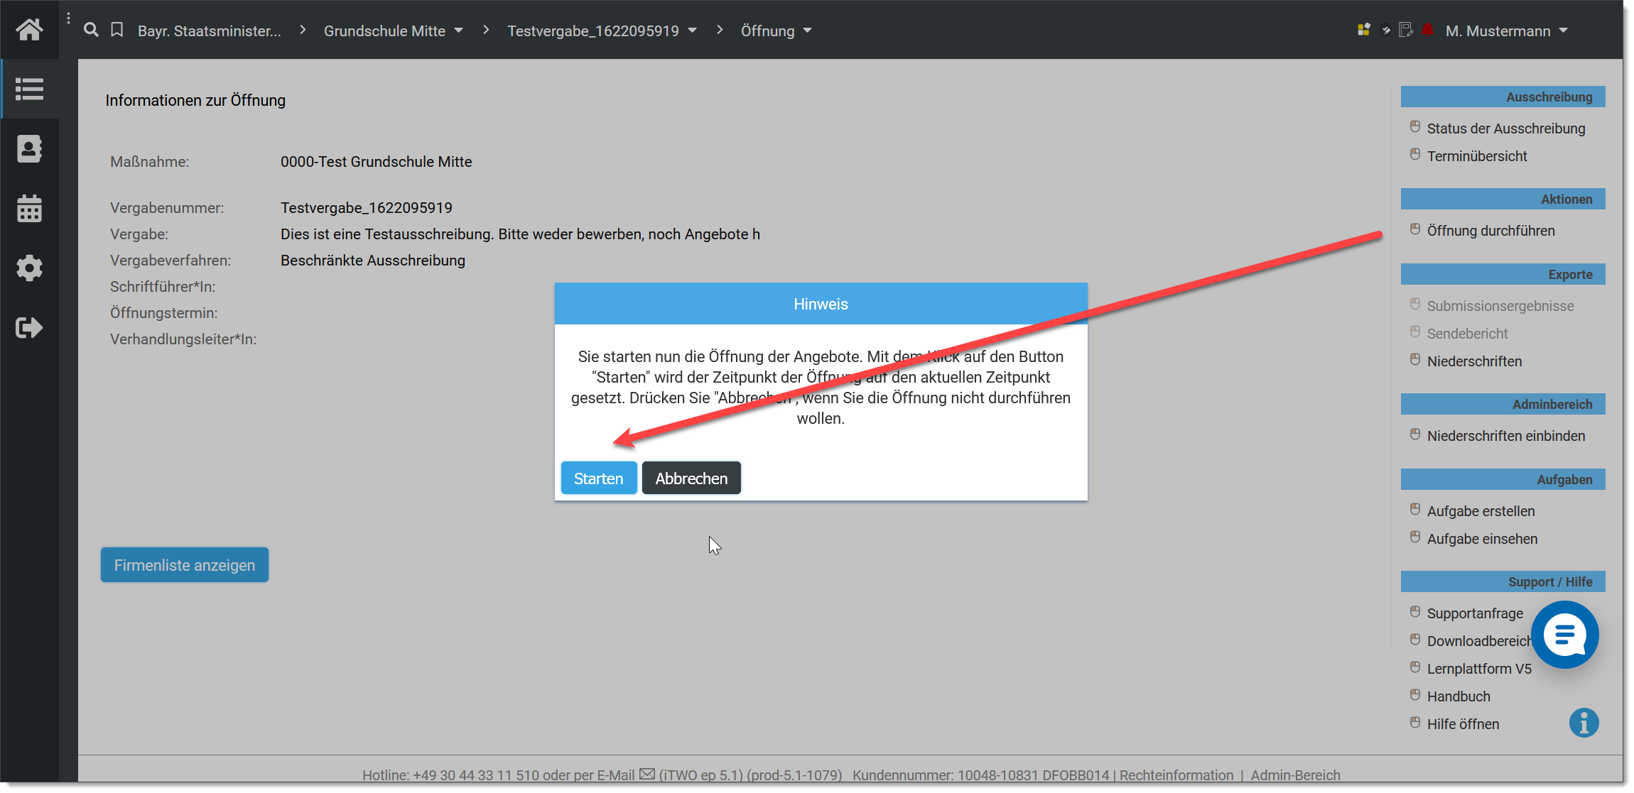Open the Bayr. Staatsminister... breadcrumb

[210, 31]
